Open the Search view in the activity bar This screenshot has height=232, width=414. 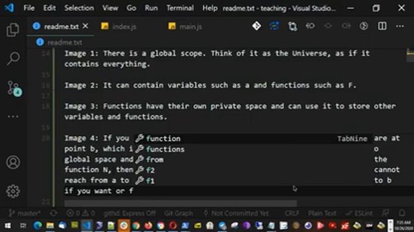pyautogui.click(x=13, y=59)
